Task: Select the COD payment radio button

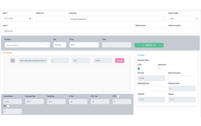Action: [x=139, y=69]
